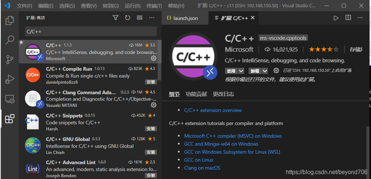371x179 pixels.
Task: Switch to launch.json editor tab
Action: [185, 18]
